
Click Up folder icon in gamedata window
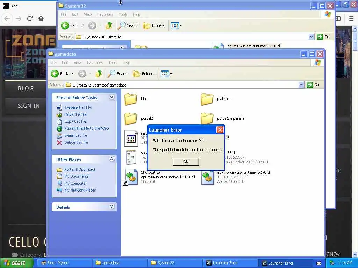pyautogui.click(x=99, y=74)
